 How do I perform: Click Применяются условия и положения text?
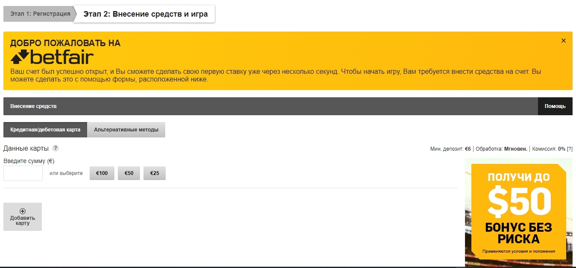tap(519, 251)
